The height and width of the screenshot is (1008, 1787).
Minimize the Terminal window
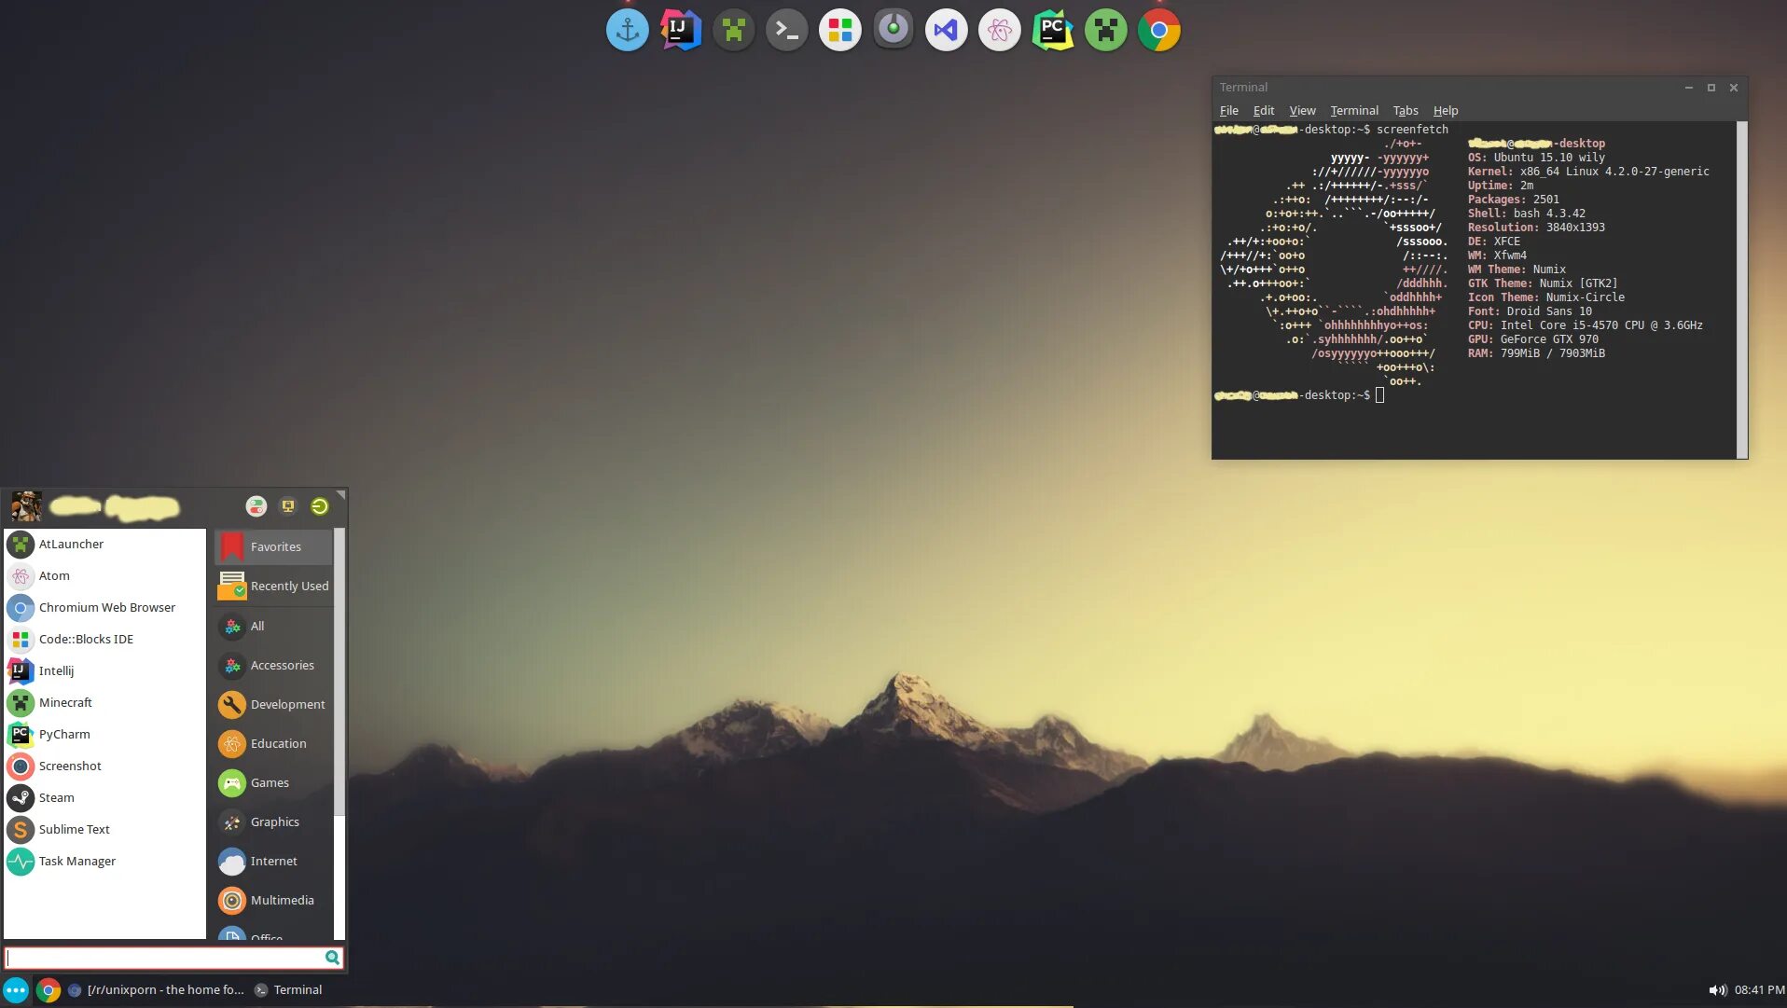(x=1688, y=88)
